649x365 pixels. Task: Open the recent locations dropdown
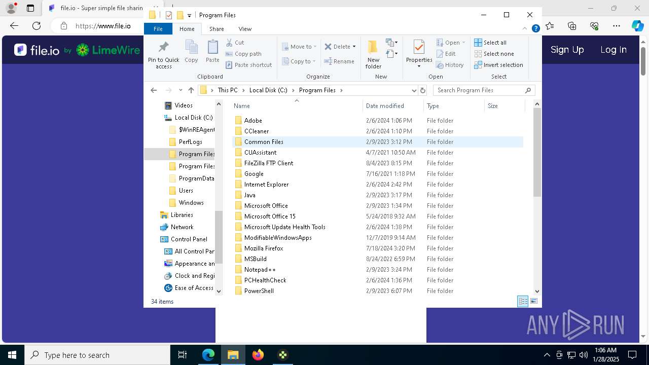181,90
